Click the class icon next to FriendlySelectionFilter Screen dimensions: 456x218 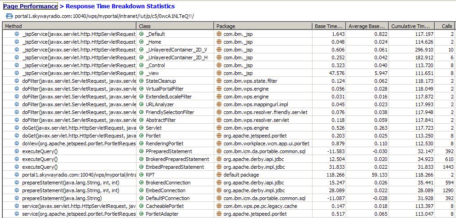[142, 112]
